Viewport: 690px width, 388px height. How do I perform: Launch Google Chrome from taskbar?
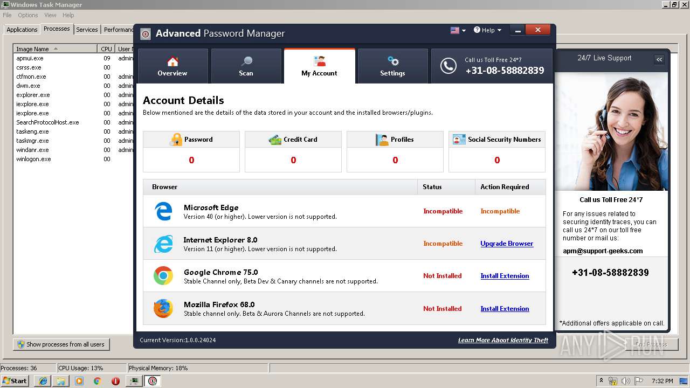[x=97, y=381]
